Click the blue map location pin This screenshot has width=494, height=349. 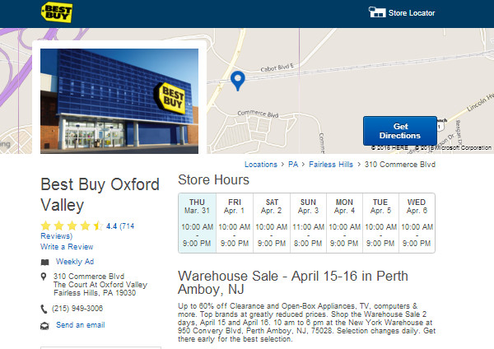(238, 81)
